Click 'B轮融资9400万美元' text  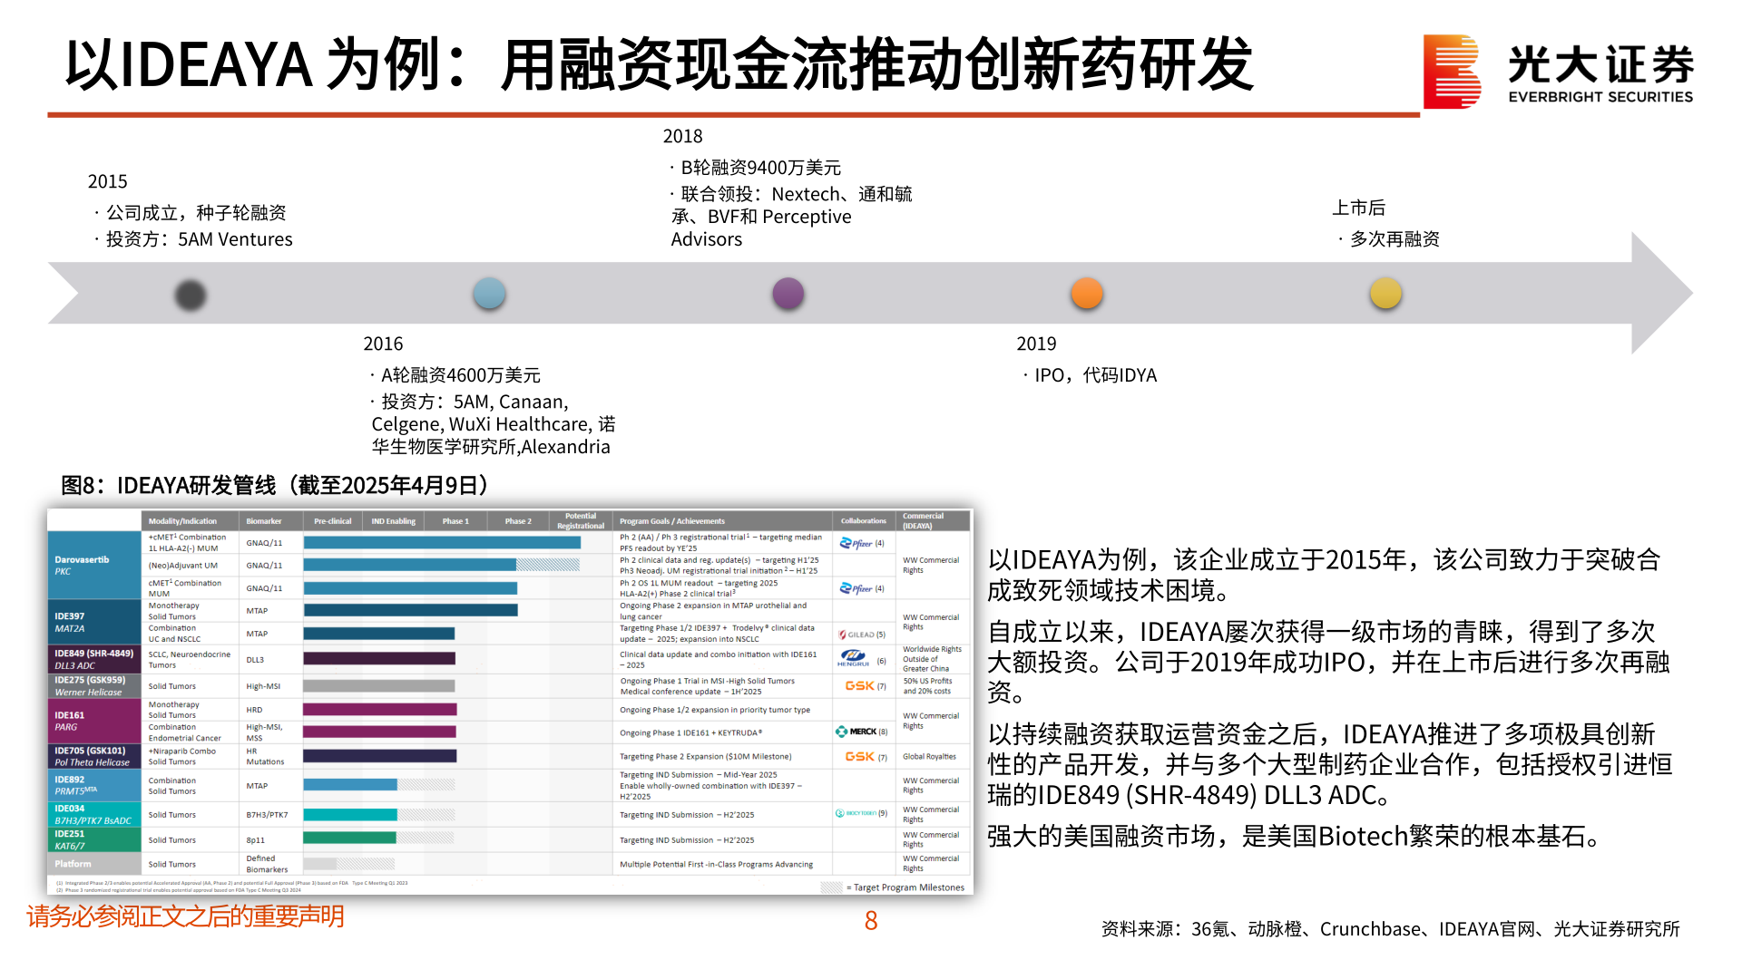761,168
